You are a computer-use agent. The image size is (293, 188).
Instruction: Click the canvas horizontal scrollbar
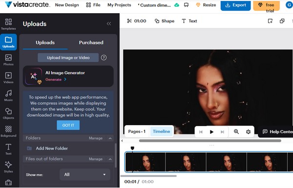point(210,141)
